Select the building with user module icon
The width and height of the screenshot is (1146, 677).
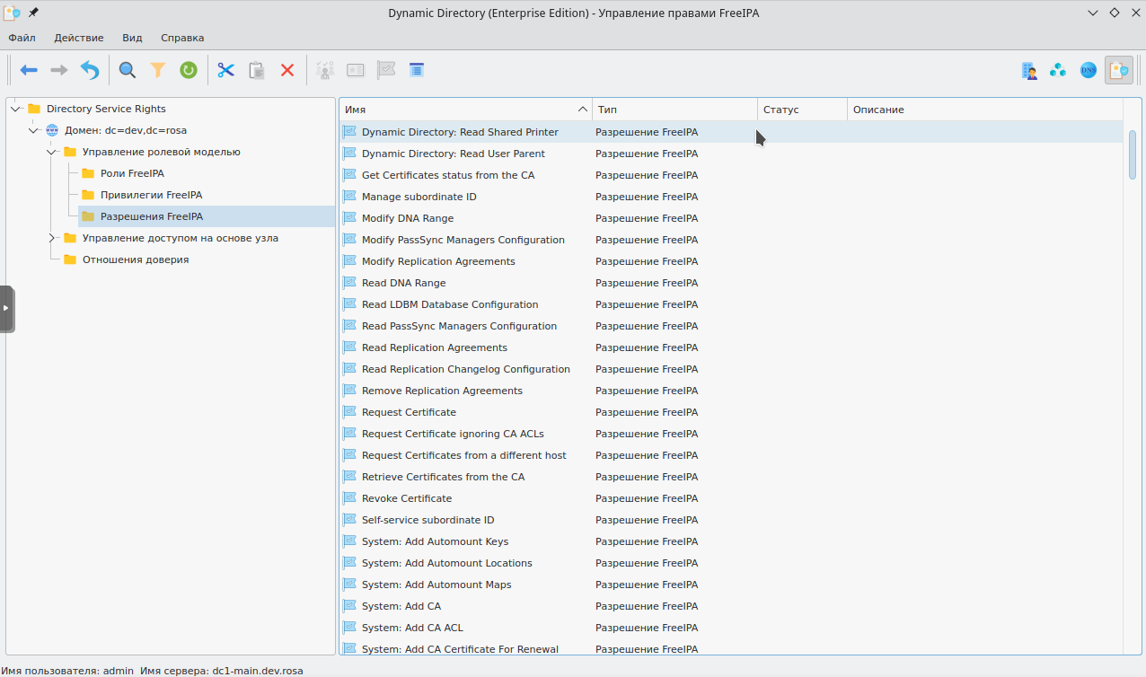click(1029, 70)
